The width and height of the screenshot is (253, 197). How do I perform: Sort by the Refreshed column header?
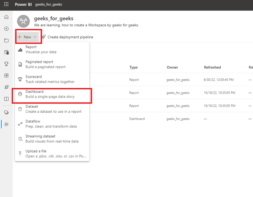click(x=212, y=67)
